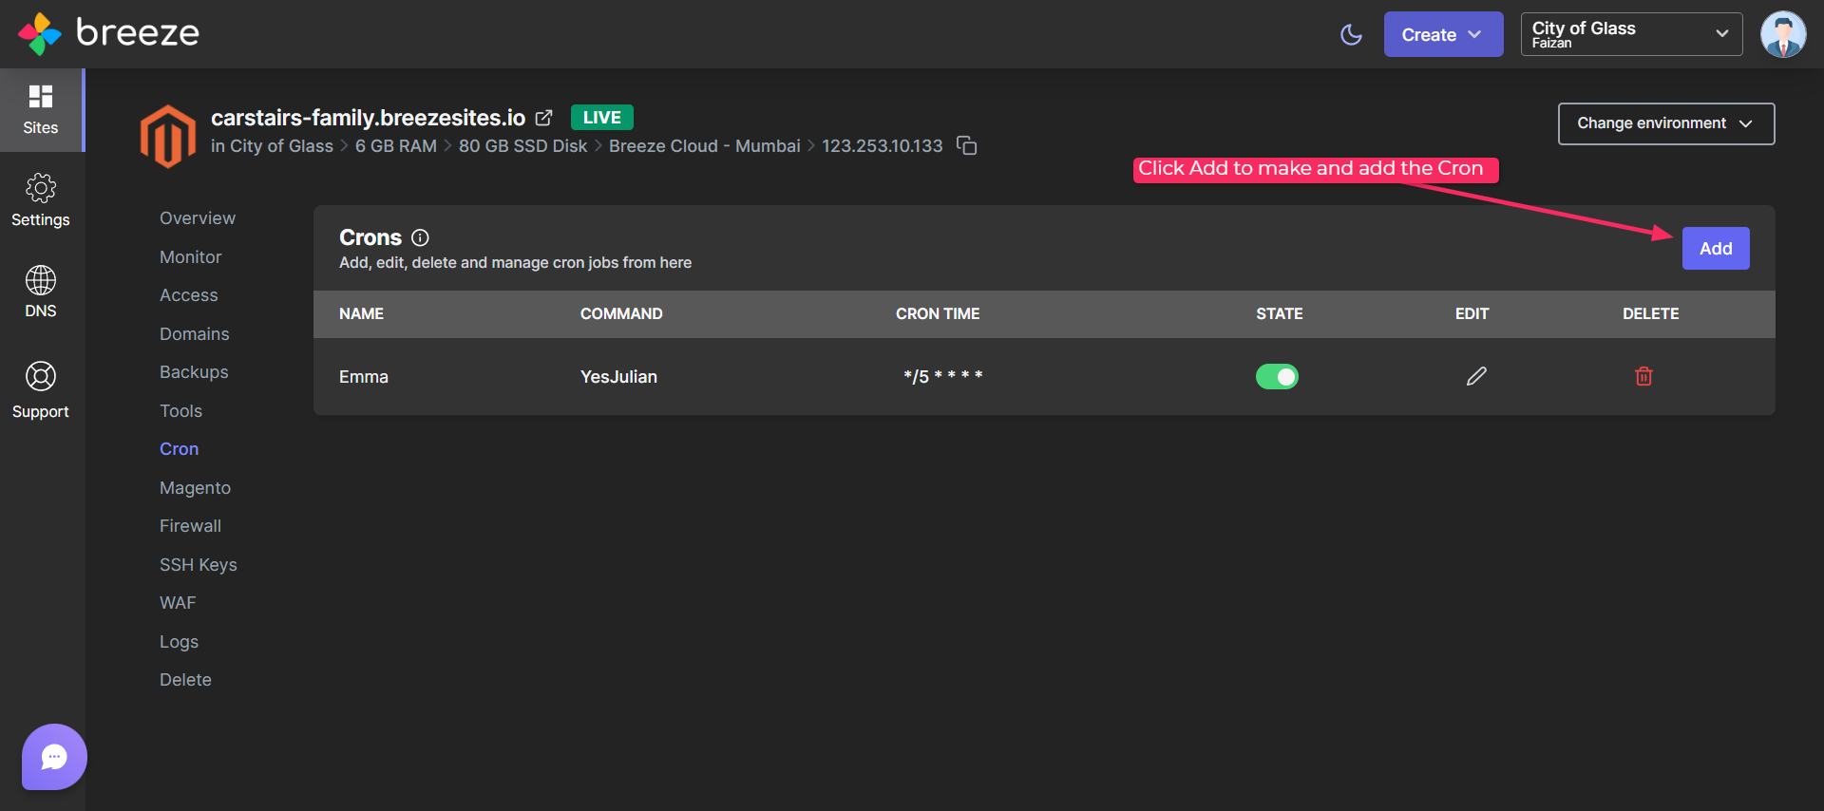Click the Magento site logo
1824x811 pixels.
(168, 137)
